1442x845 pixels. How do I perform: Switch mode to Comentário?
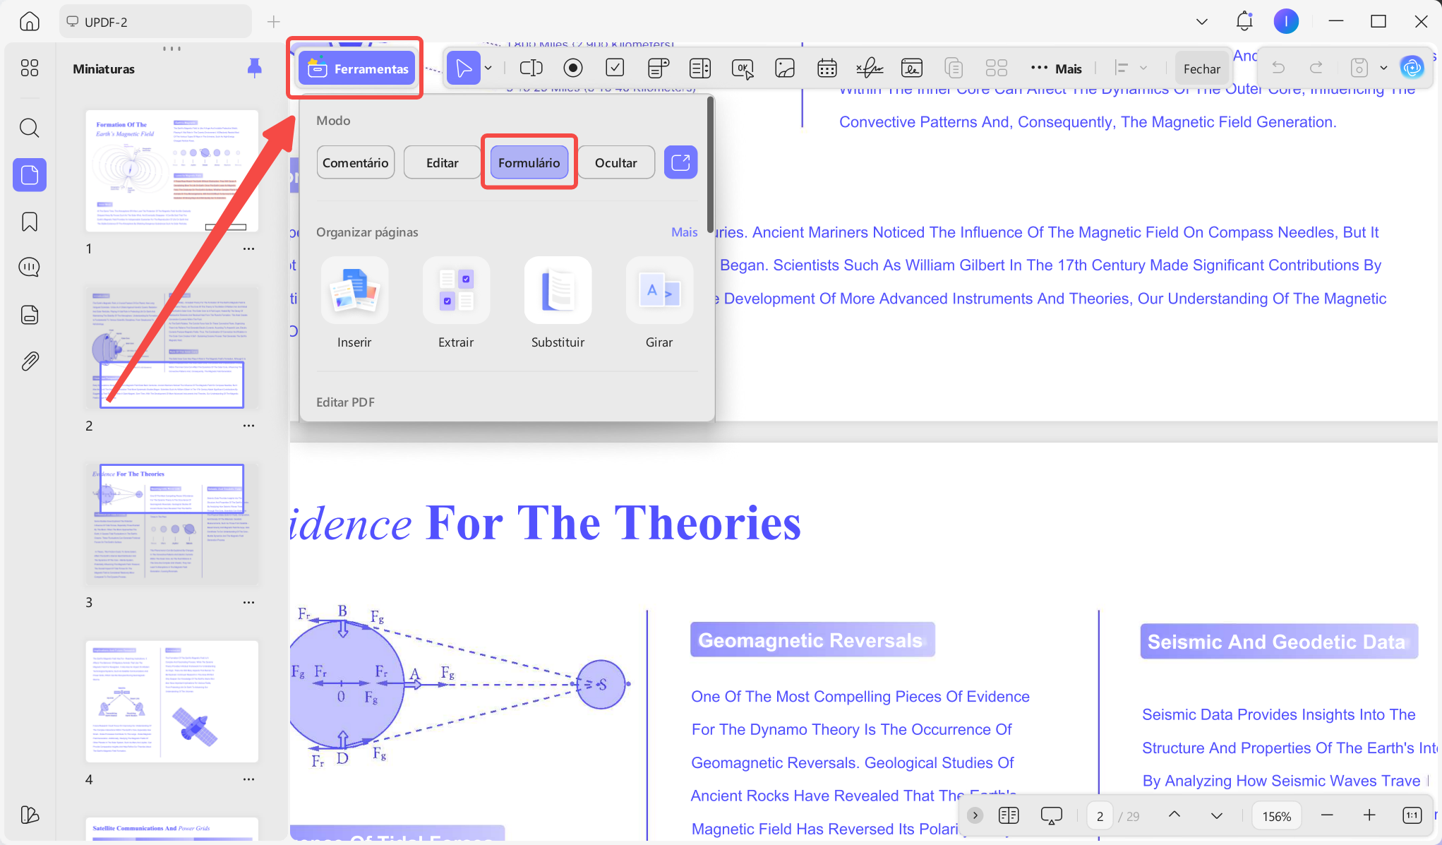tap(356, 162)
